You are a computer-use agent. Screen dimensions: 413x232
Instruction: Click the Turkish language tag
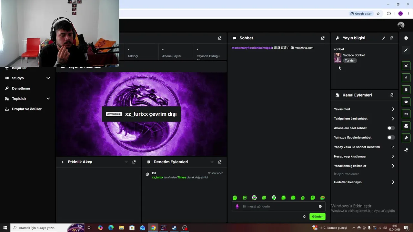(350, 61)
